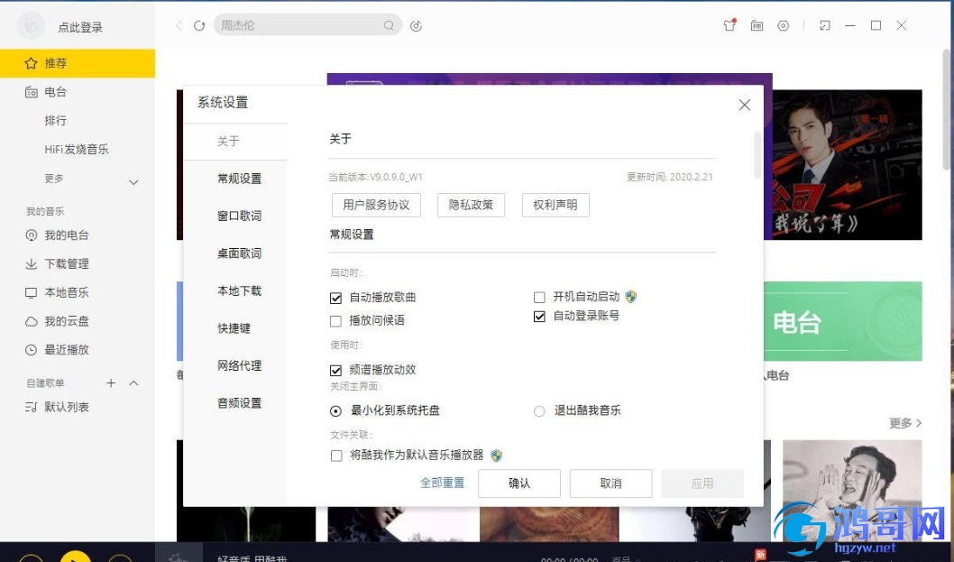Open 最近播放 label in sidebar
Screen dimensions: 954x562
(x=67, y=349)
